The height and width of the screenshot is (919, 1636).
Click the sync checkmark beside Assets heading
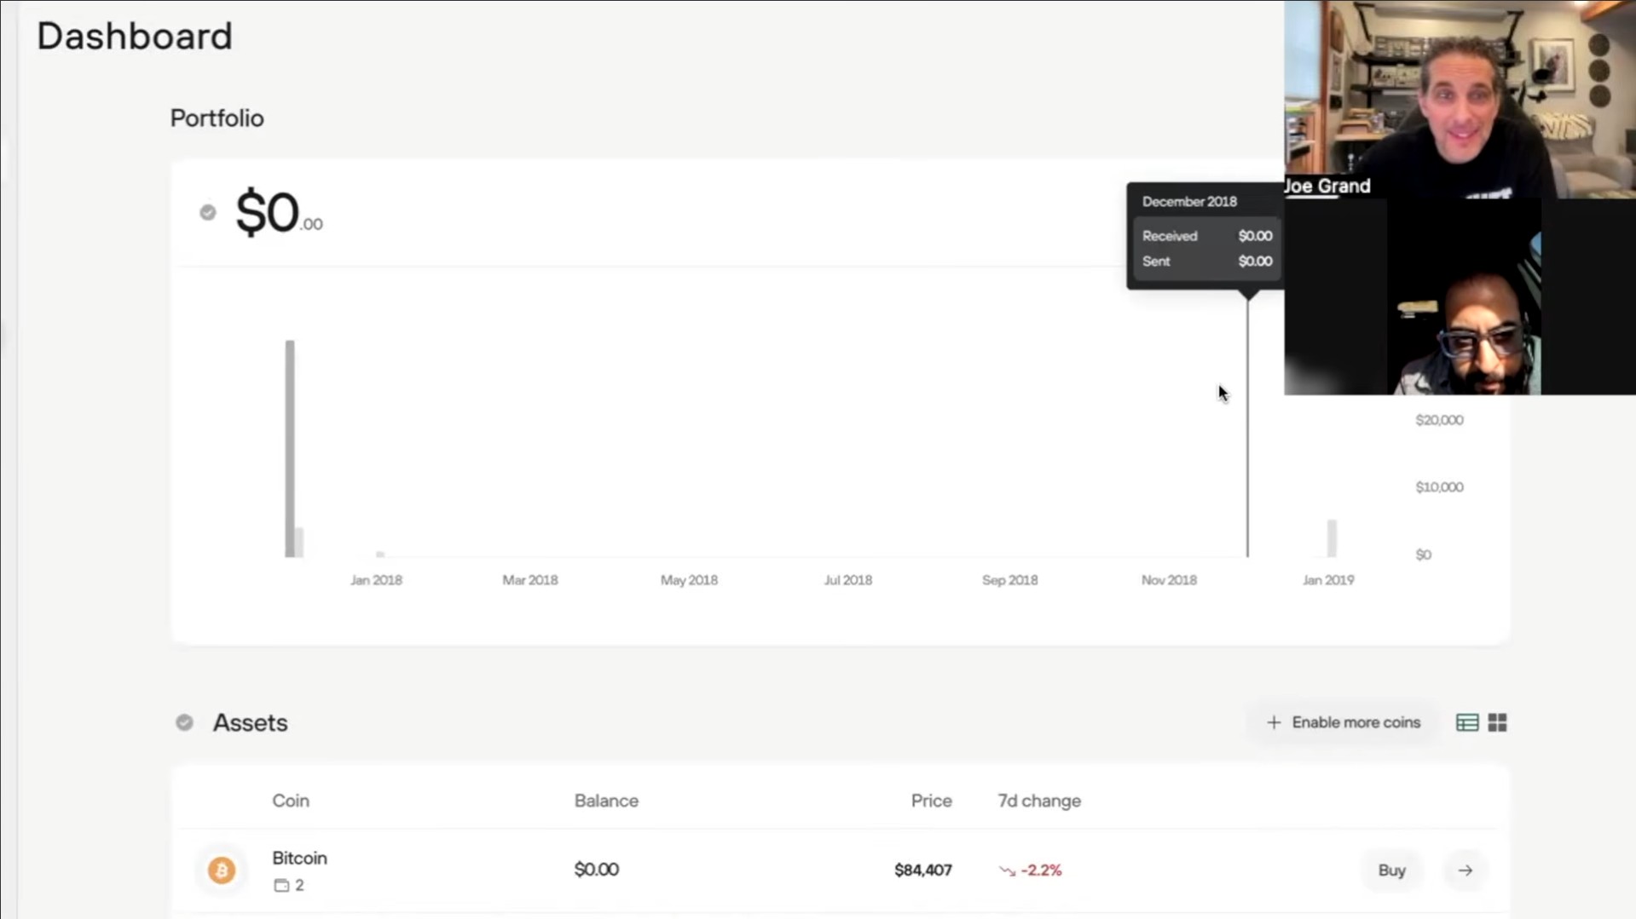click(x=184, y=722)
